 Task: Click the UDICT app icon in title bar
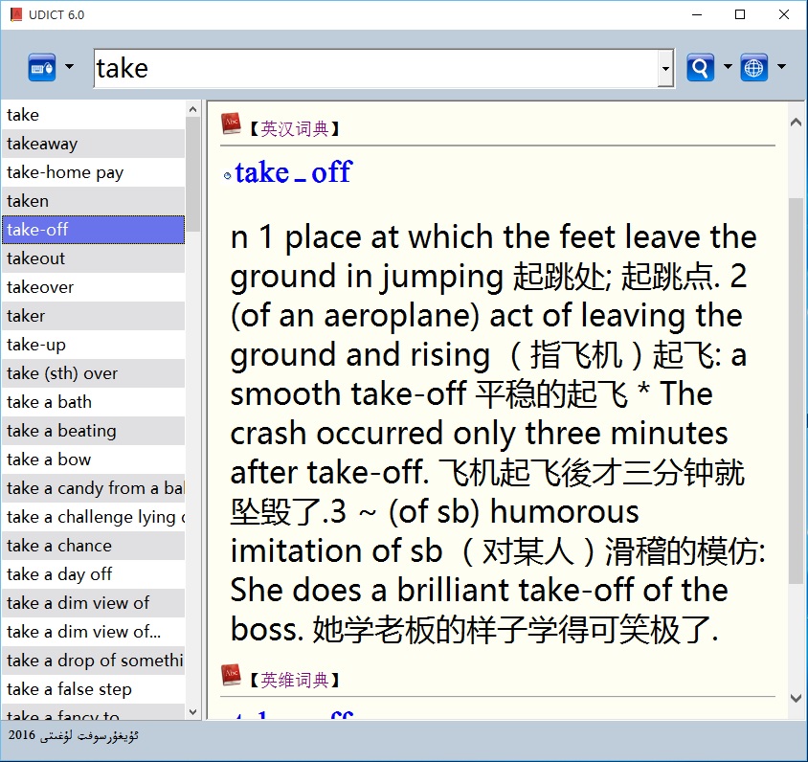coord(15,14)
